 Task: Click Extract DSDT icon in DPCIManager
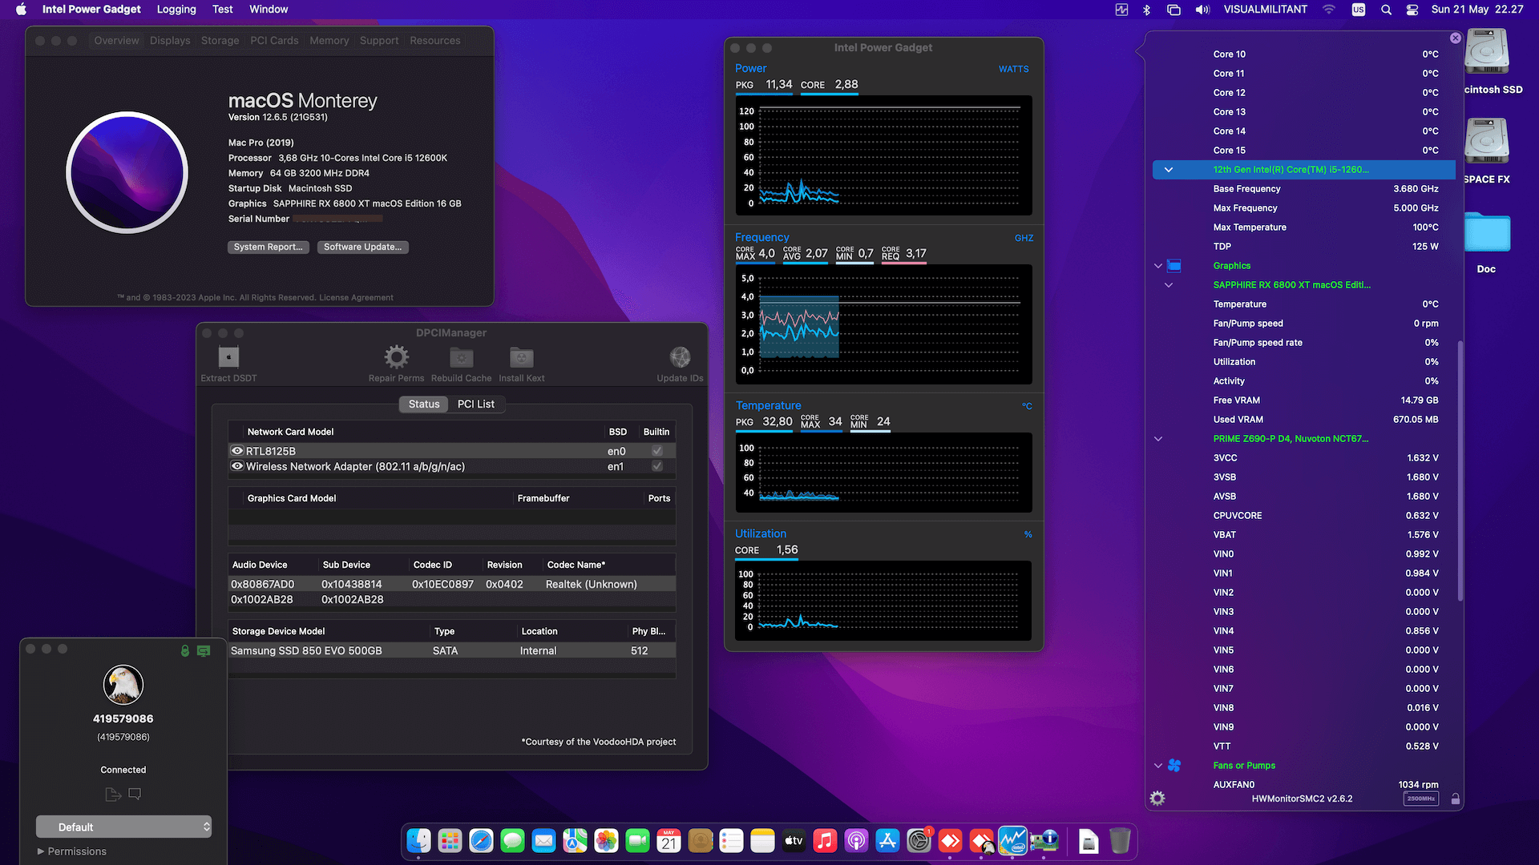[x=228, y=356]
